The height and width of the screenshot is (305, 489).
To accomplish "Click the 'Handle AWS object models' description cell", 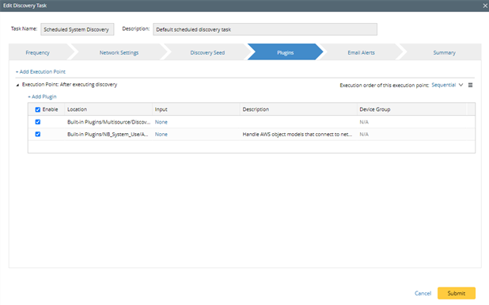I will pyautogui.click(x=298, y=134).
